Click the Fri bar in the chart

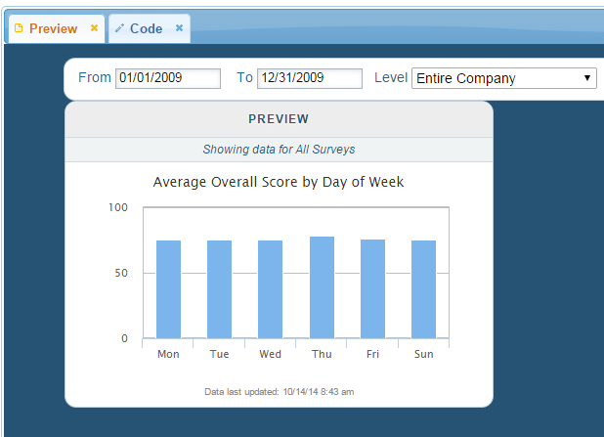(372, 289)
